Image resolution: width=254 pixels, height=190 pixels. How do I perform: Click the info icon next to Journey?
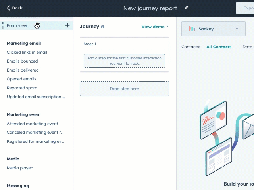[x=103, y=27]
